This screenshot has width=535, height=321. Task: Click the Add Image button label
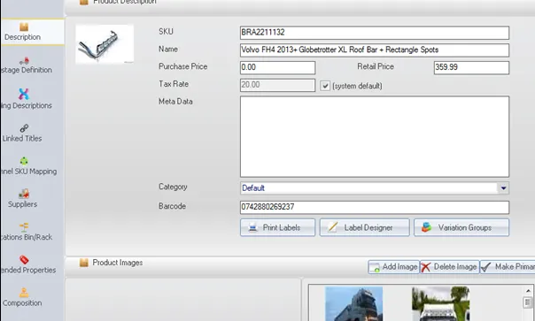point(399,266)
